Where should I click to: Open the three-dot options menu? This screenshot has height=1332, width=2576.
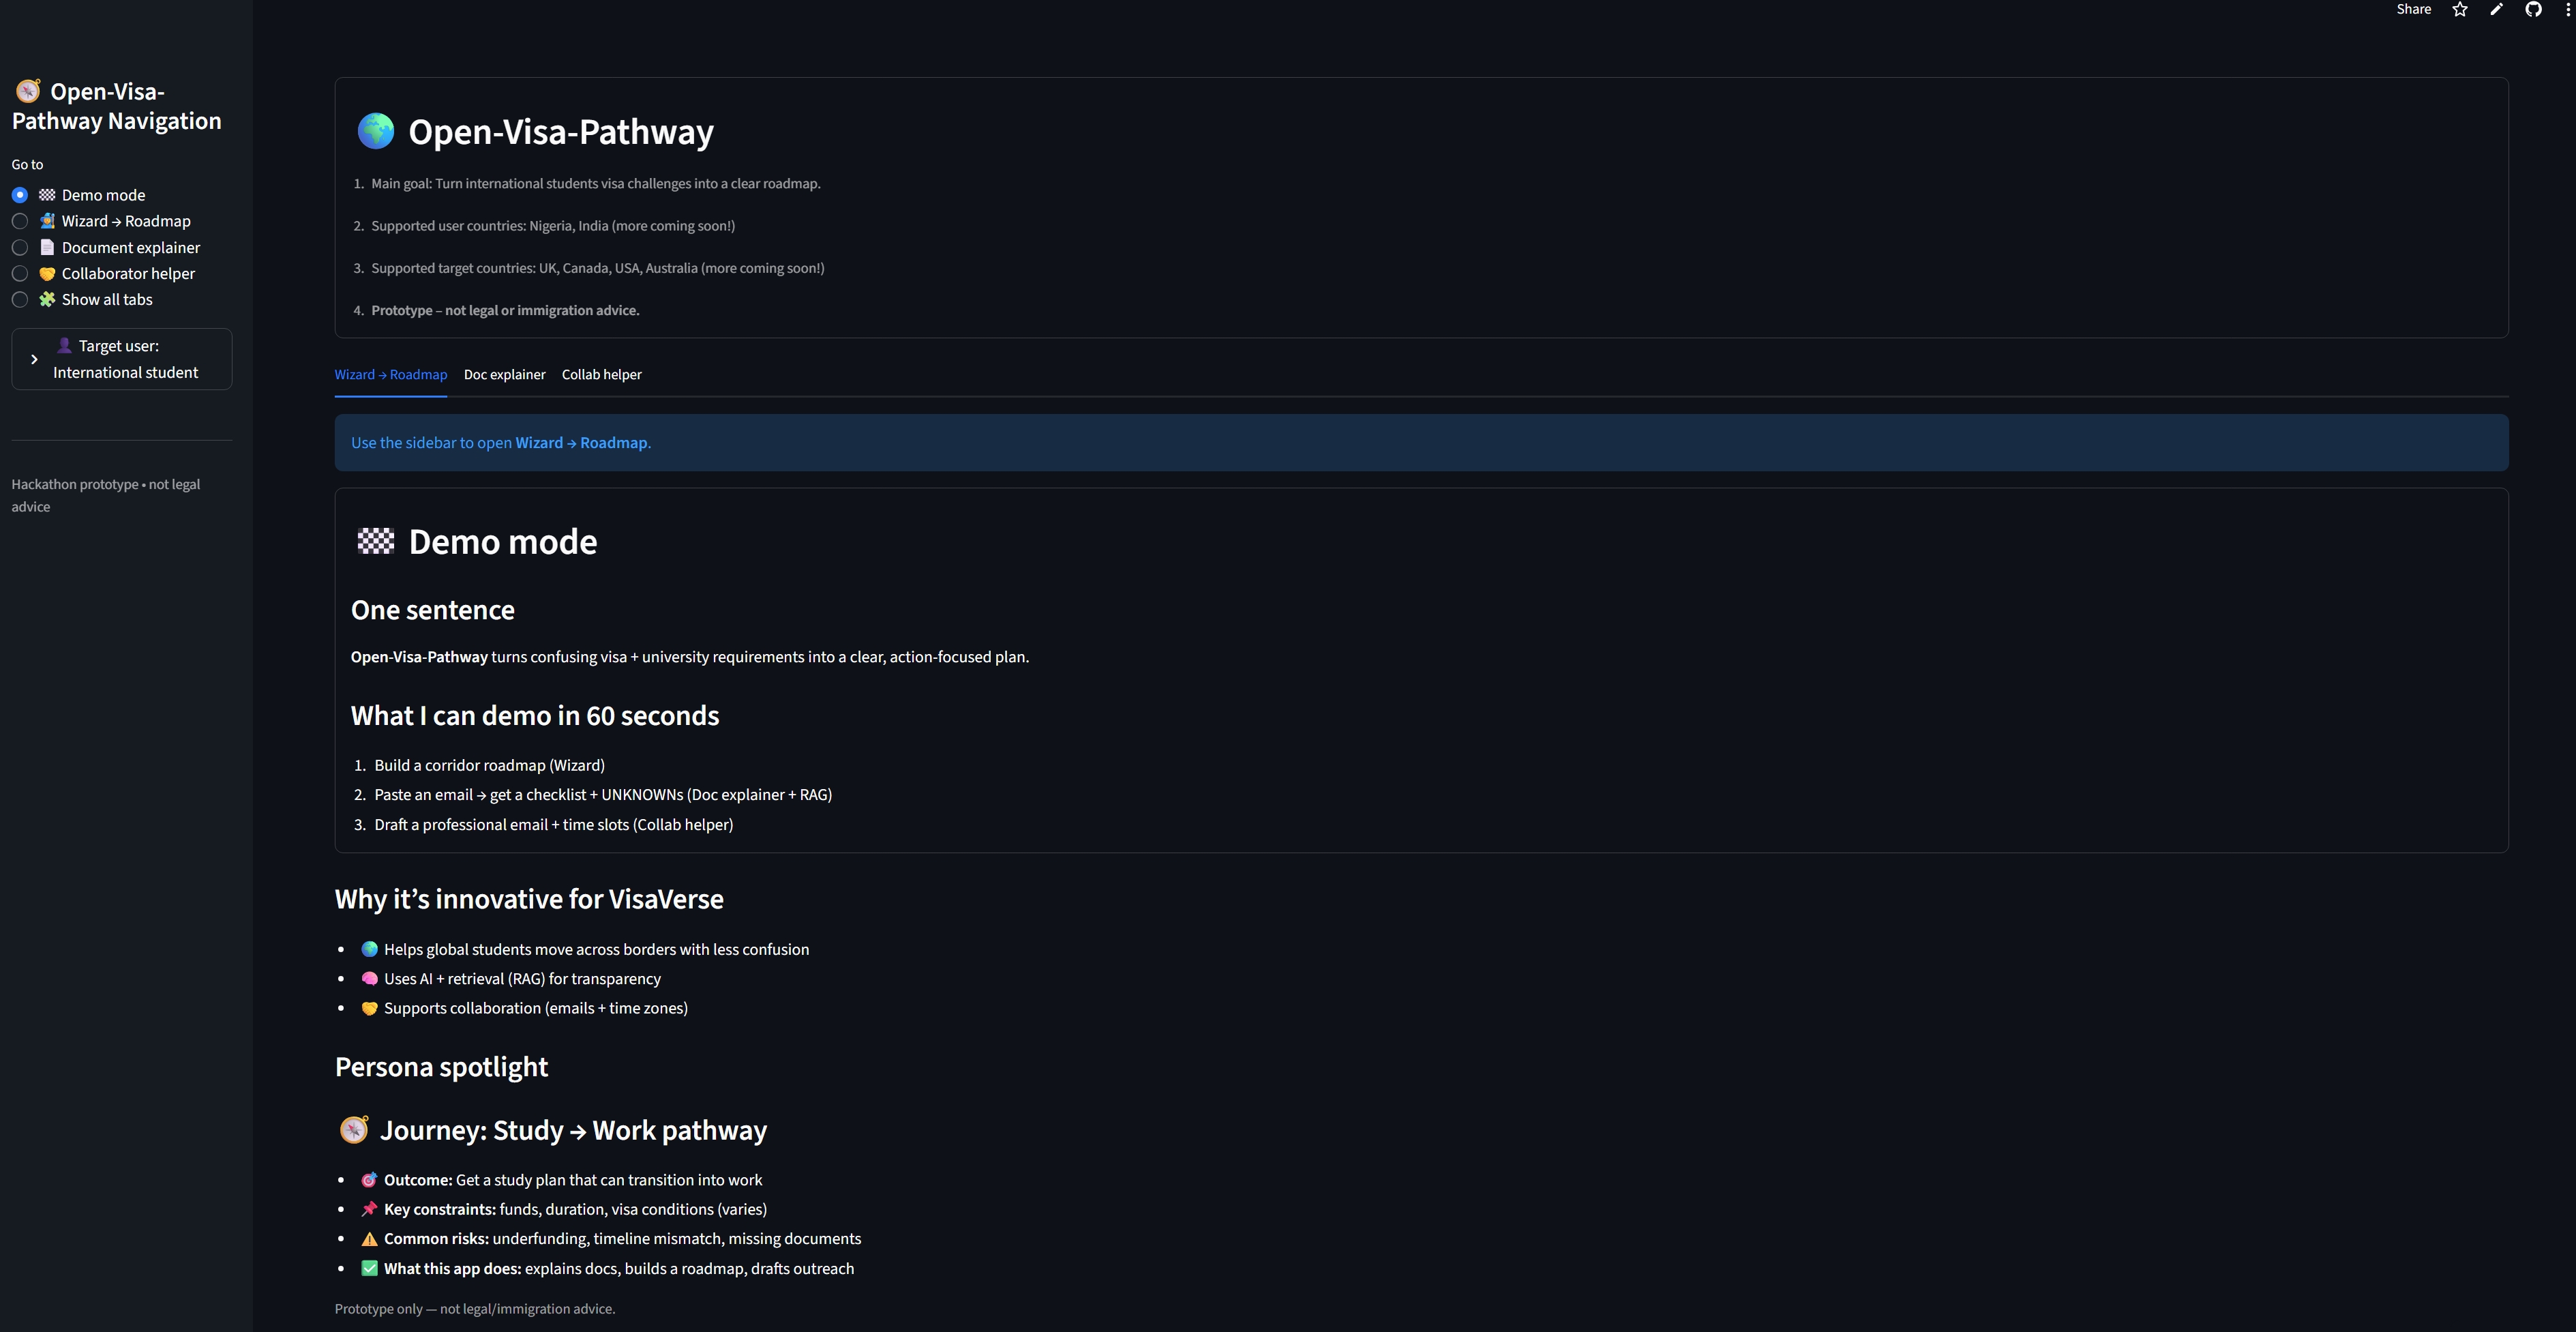click(x=2567, y=10)
